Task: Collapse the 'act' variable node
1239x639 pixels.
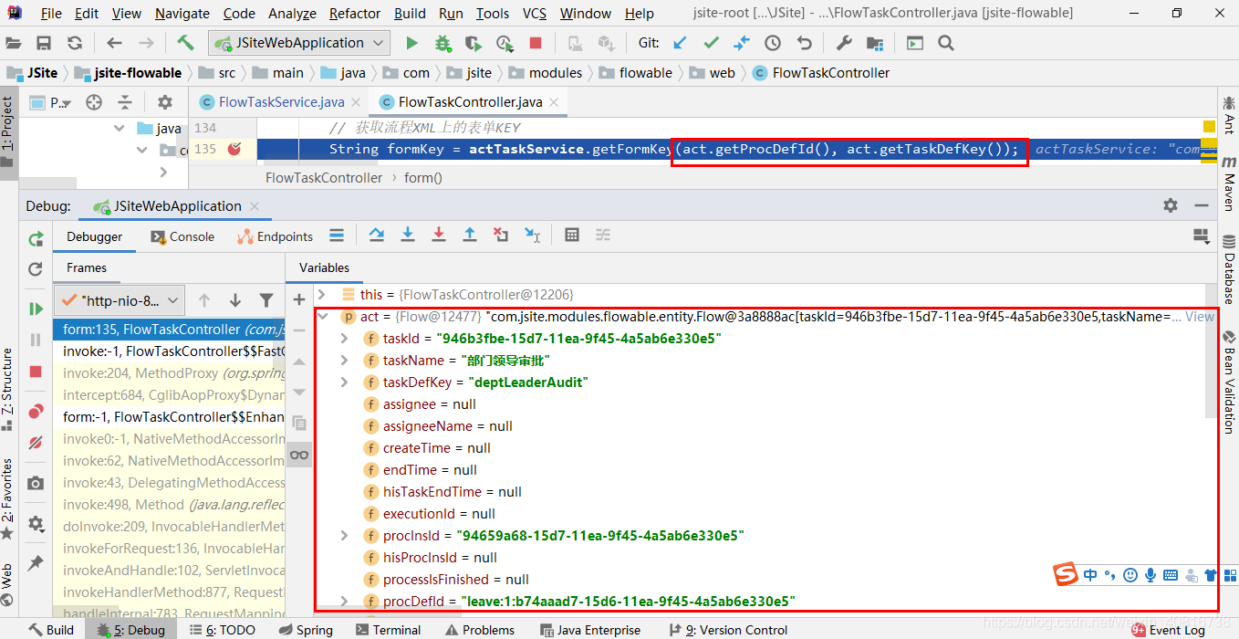Action: point(321,317)
